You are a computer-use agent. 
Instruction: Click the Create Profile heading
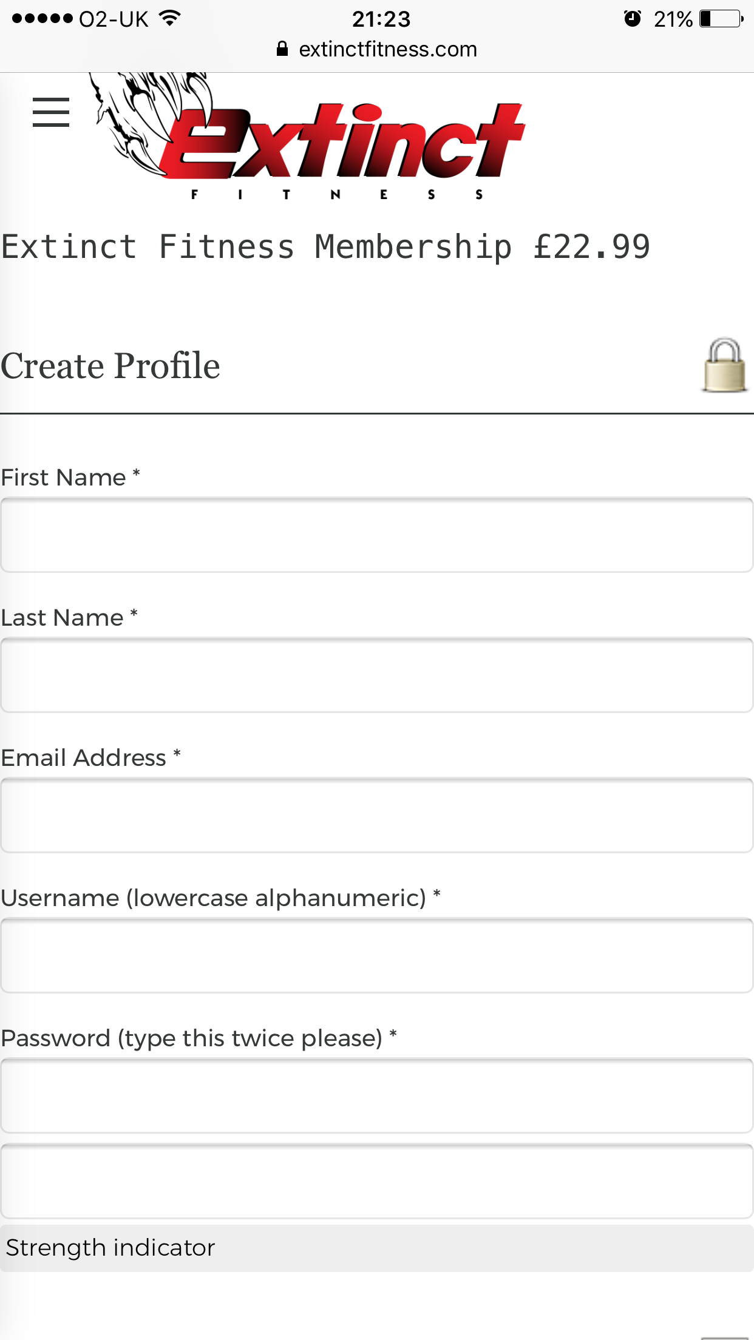coord(110,366)
